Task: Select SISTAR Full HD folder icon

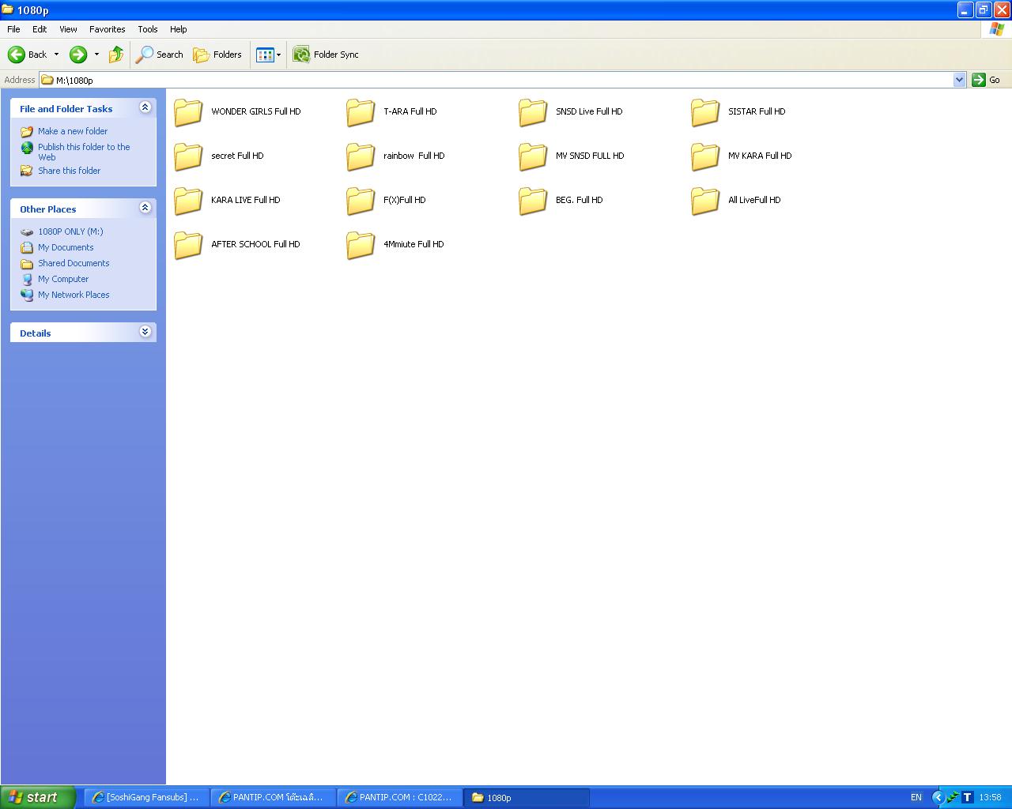Action: pyautogui.click(x=705, y=112)
